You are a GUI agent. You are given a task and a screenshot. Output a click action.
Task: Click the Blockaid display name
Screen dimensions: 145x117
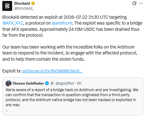tap(22, 3)
